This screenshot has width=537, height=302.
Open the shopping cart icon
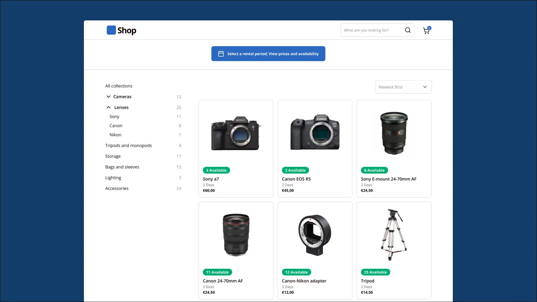[x=426, y=31]
